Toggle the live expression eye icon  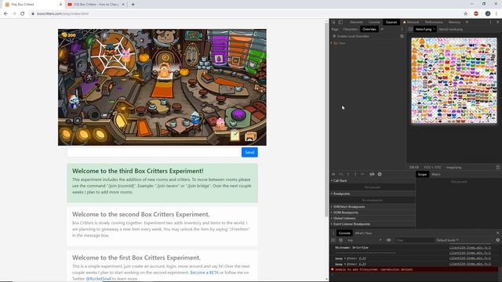389,240
